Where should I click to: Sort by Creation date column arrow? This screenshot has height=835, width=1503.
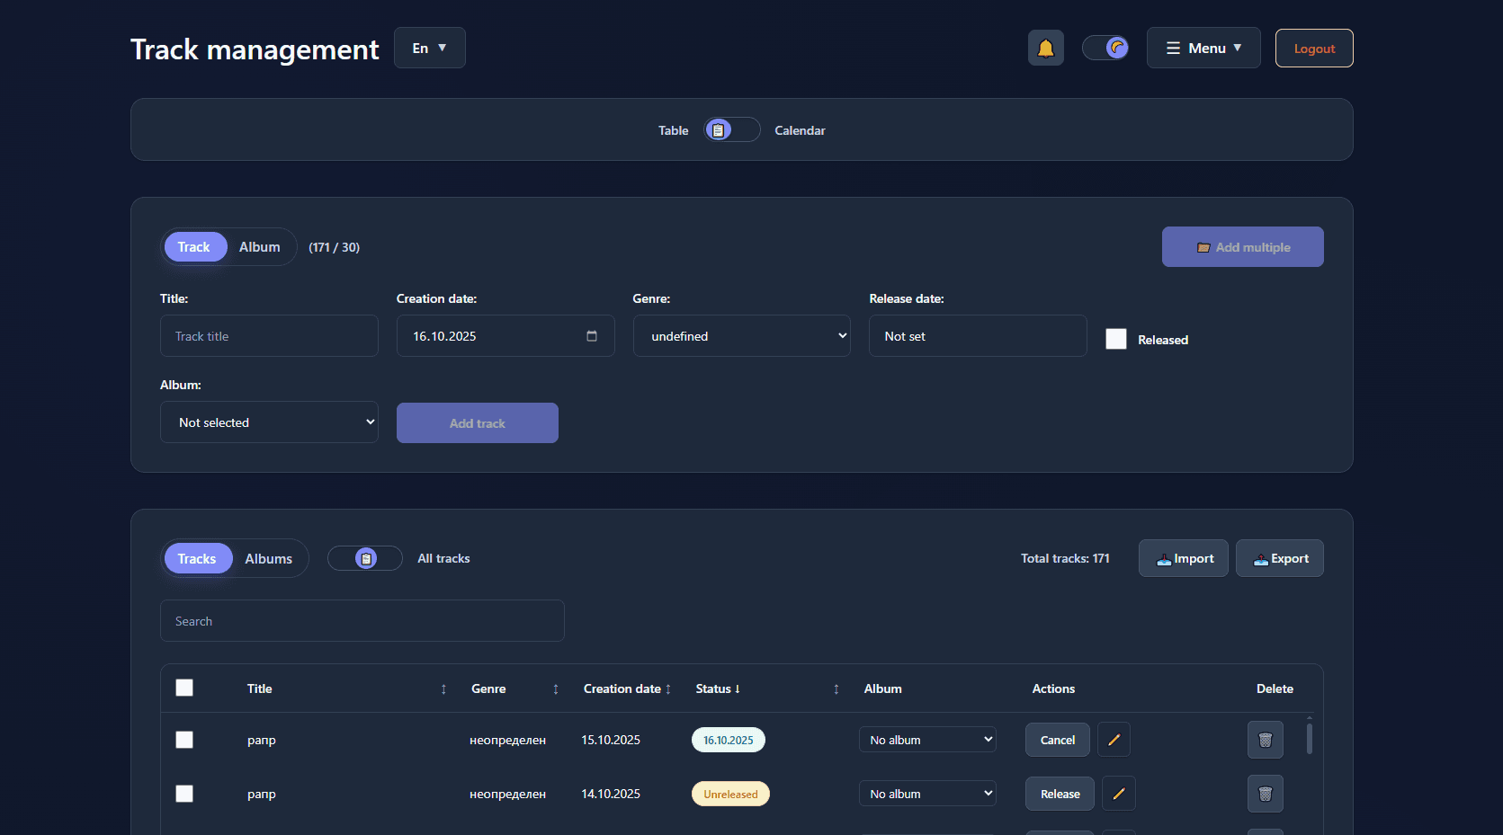(668, 689)
